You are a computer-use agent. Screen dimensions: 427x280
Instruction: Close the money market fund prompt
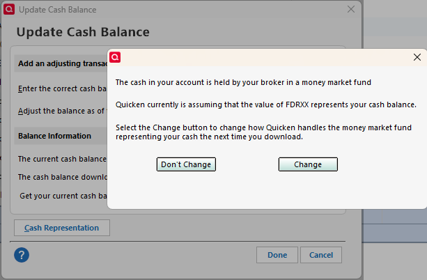coord(417,57)
